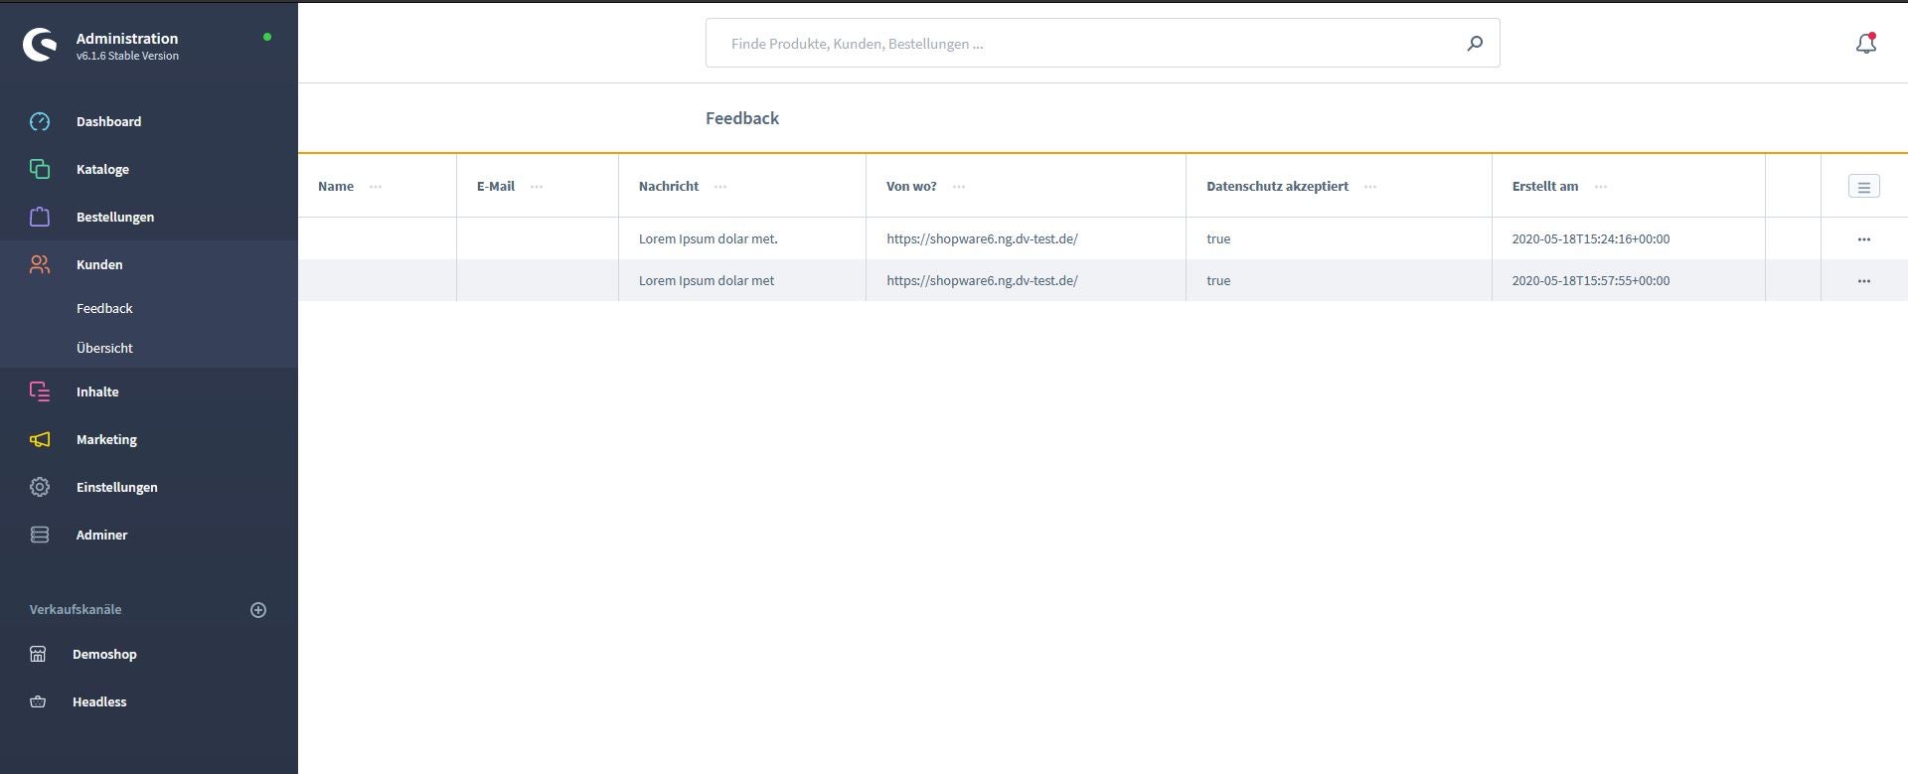Viewport: 1908px width, 774px height.
Task: Select Feedback submenu under Kunden
Action: [104, 308]
